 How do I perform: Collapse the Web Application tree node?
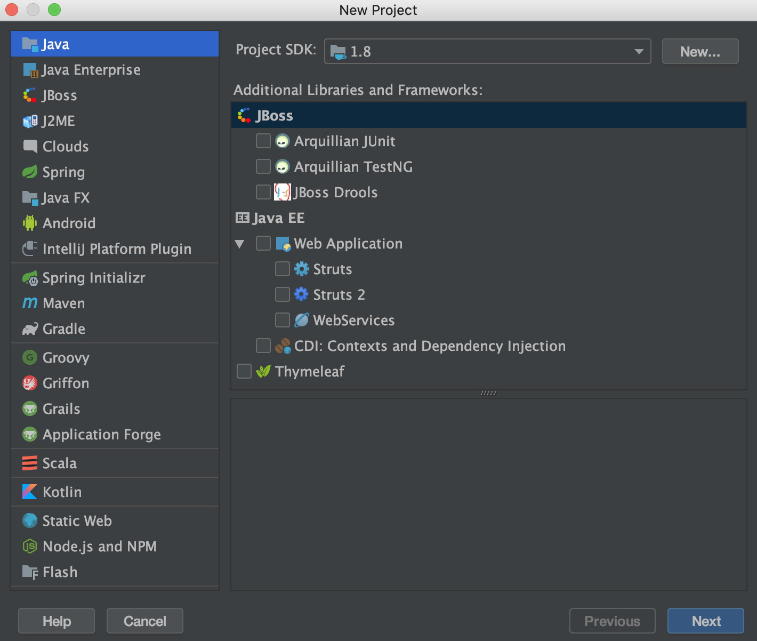click(240, 244)
